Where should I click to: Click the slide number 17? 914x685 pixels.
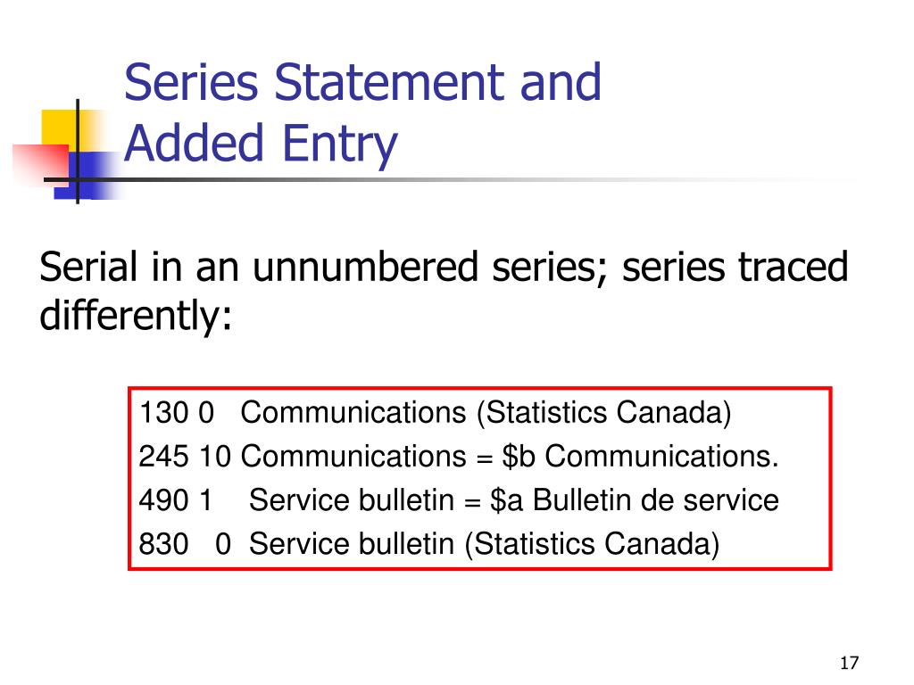pos(849,663)
